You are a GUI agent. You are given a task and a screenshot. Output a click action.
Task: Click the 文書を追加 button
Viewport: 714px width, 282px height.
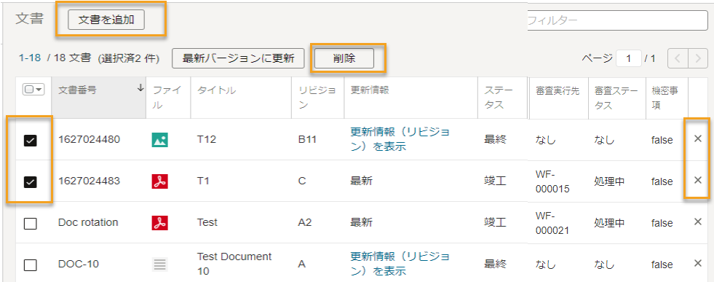tap(106, 20)
